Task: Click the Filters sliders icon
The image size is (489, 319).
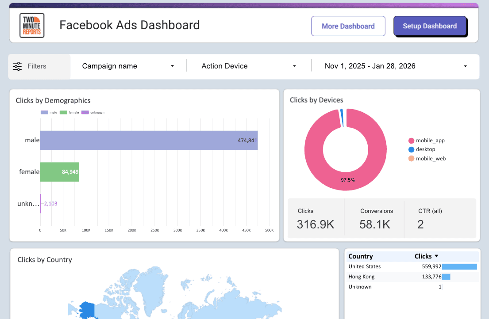Action: coord(17,66)
